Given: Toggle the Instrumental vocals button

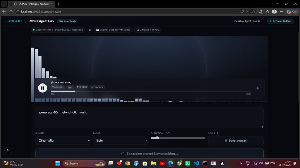Looking at the screenshot, I should [x=236, y=141].
